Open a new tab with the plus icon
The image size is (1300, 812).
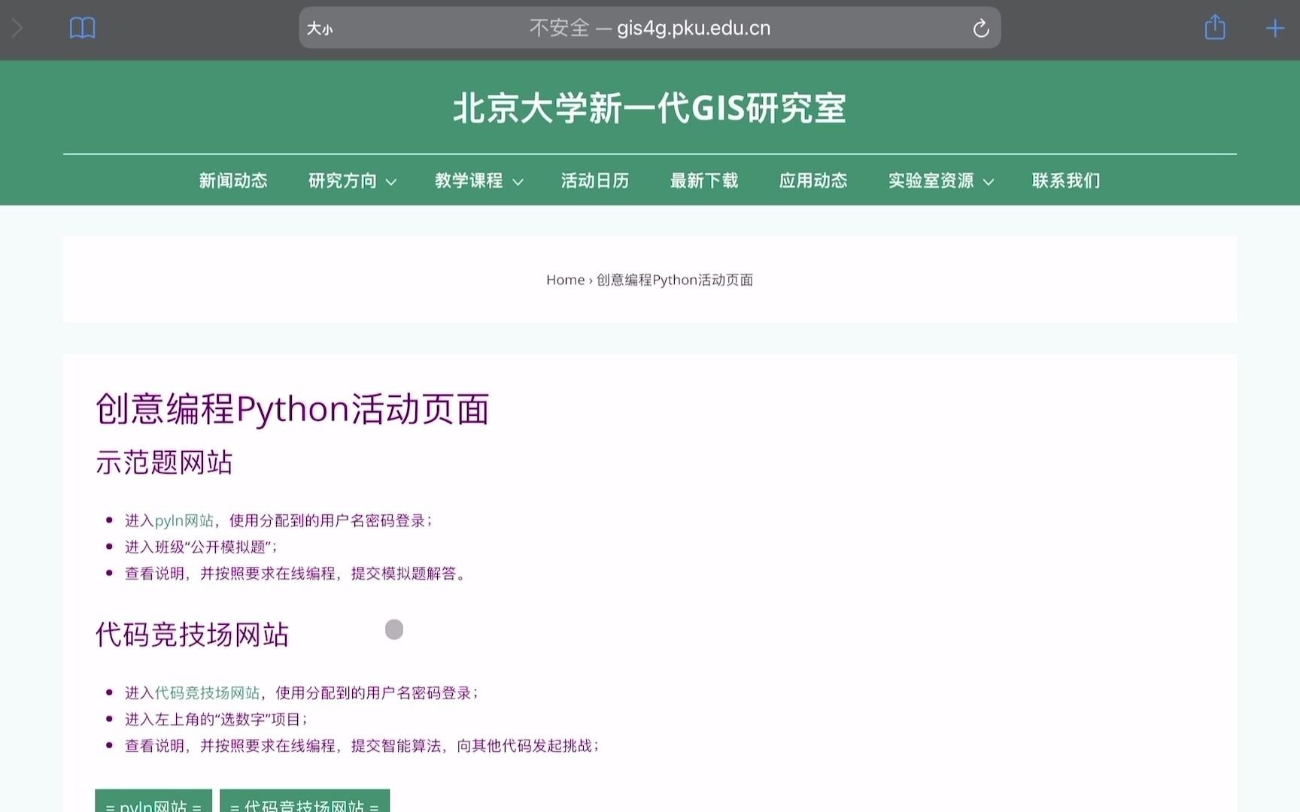pos(1274,29)
